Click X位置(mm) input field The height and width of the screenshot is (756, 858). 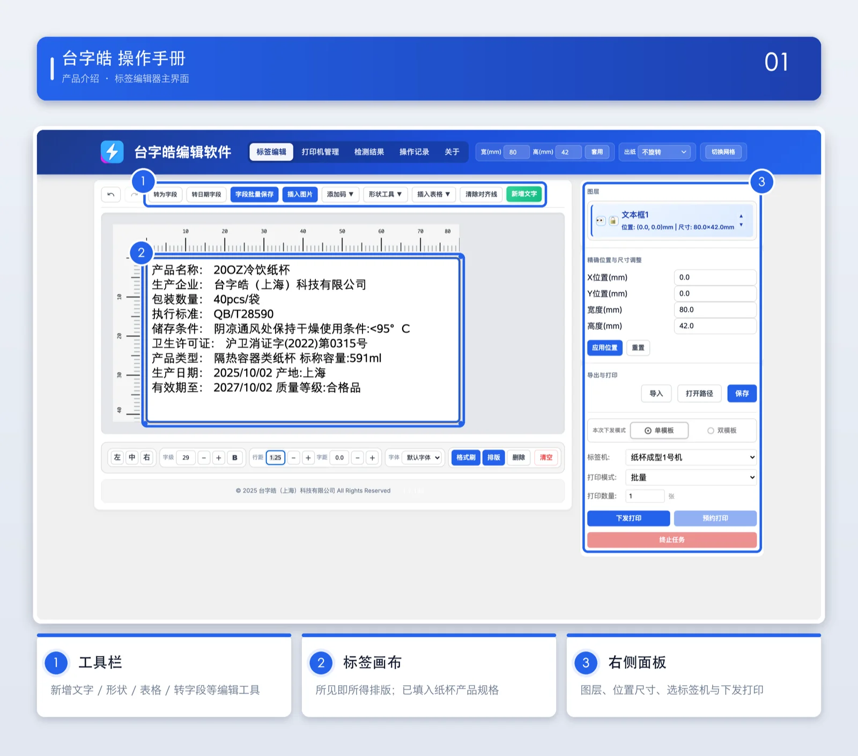point(715,278)
